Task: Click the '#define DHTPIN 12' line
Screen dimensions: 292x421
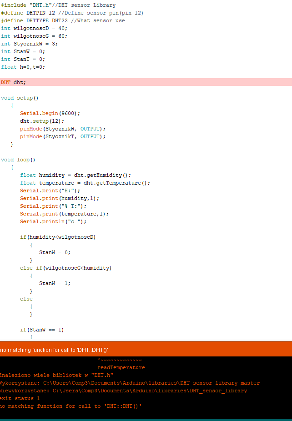Action: pos(72,13)
